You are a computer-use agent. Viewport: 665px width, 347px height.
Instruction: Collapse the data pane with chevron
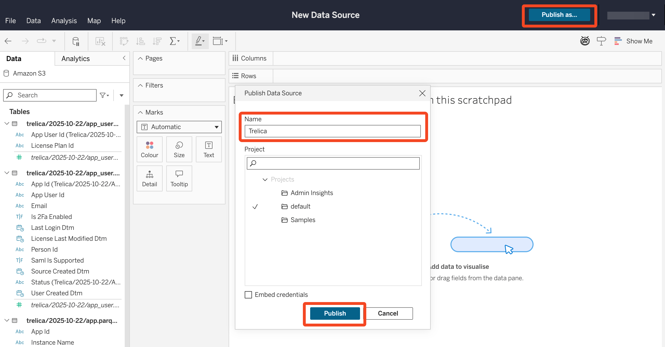pos(124,58)
